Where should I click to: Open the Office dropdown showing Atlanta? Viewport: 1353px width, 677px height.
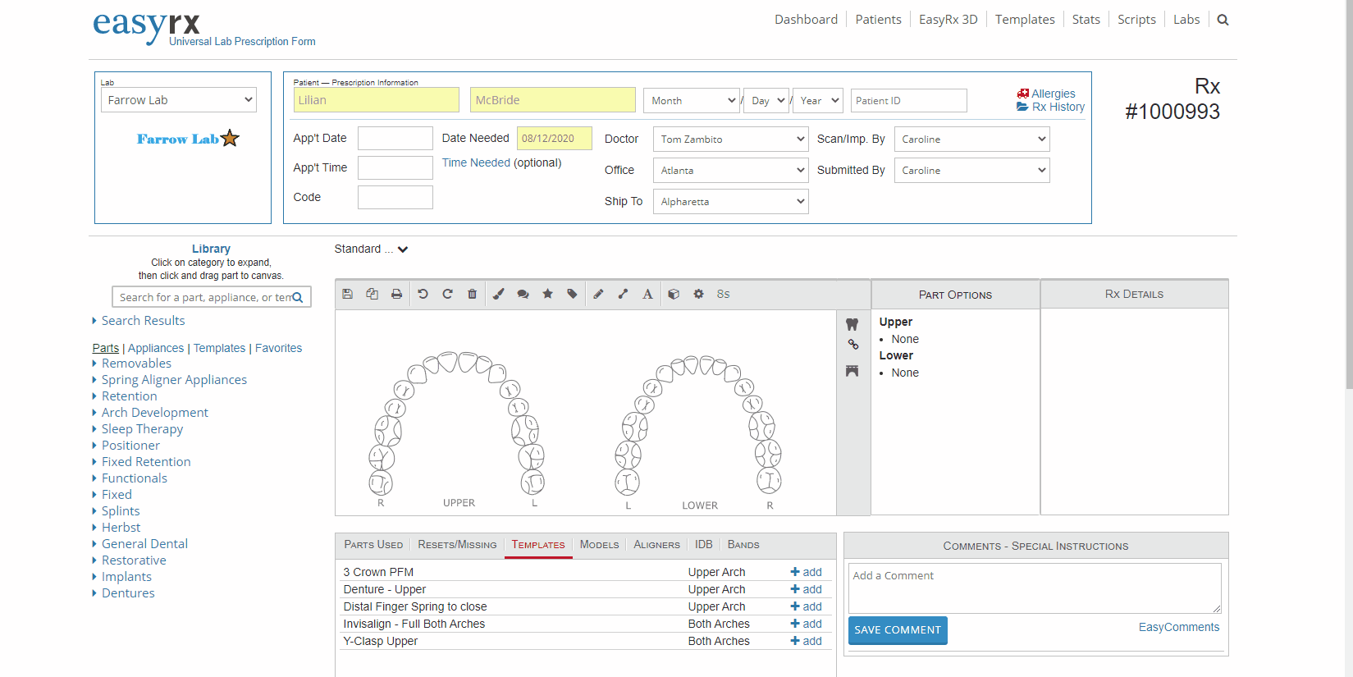730,170
